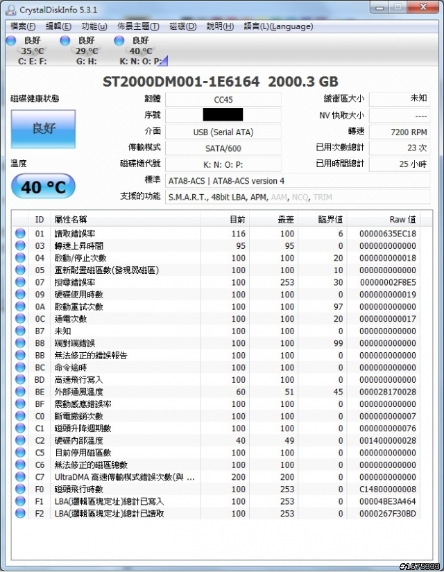Click status icon for BD 高速飛行寫入

(20, 379)
